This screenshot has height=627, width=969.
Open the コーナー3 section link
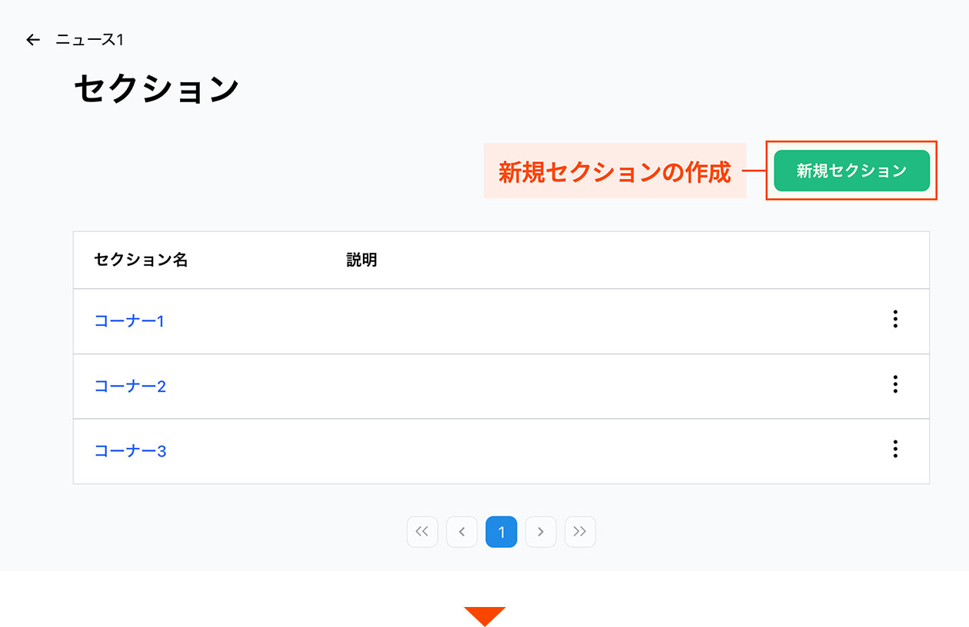tap(130, 450)
